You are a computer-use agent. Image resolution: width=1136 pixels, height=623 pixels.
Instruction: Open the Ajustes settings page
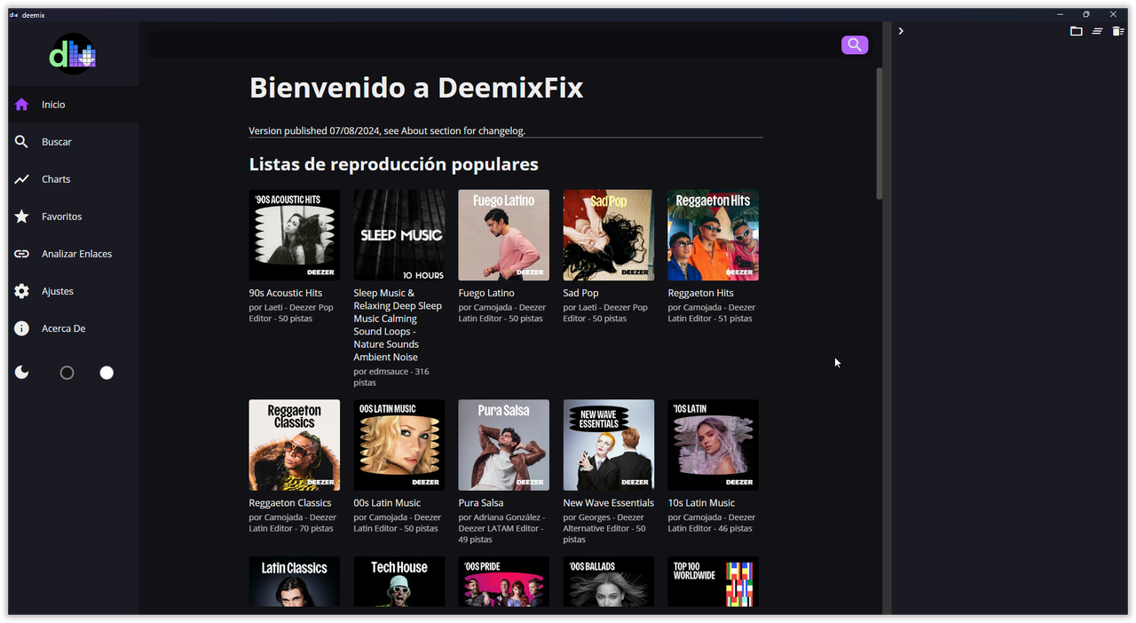(x=74, y=291)
